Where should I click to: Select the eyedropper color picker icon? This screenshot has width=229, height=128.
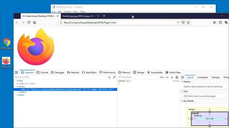[114, 78]
